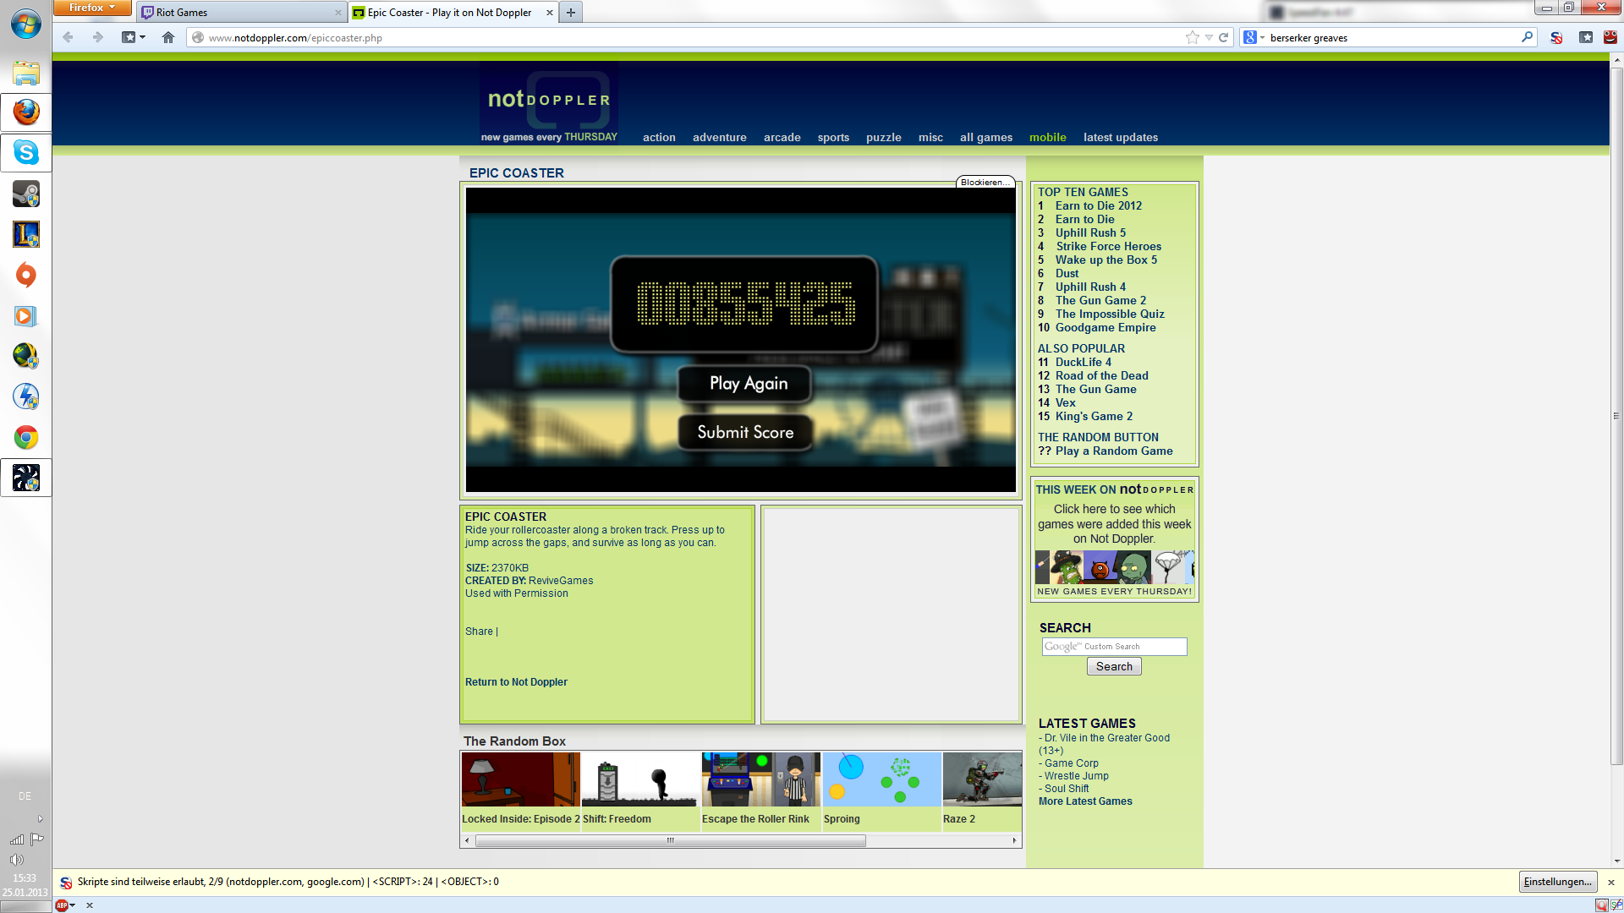Screen dimensions: 1624x913
Task: Click the NoScript icon in notification bar
Action: (66, 882)
